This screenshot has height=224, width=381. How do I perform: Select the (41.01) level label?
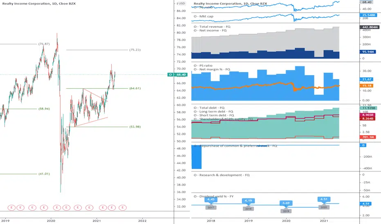coord(44,173)
